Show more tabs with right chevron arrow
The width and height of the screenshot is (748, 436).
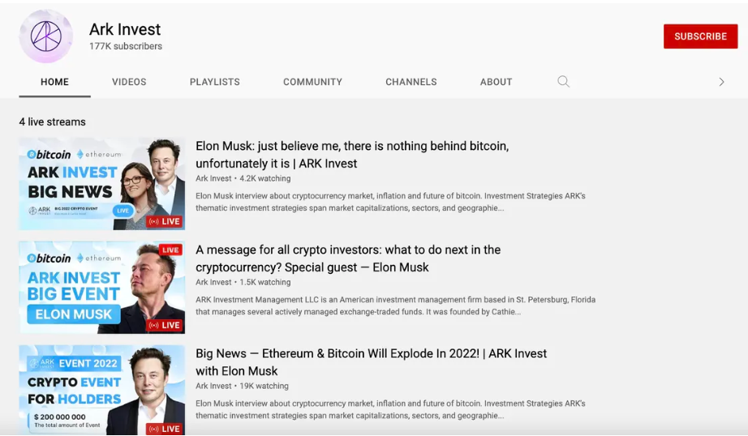(721, 82)
